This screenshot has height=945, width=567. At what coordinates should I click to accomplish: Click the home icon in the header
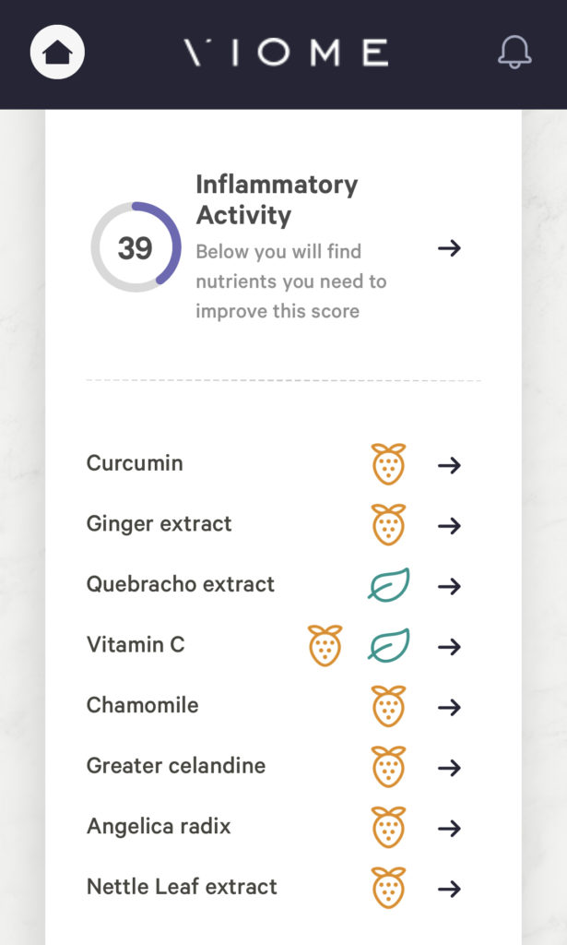(x=57, y=52)
